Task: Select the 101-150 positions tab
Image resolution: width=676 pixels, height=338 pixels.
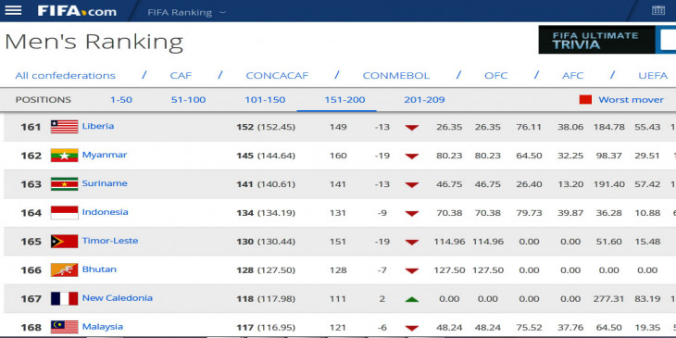Action: pyautogui.click(x=265, y=100)
